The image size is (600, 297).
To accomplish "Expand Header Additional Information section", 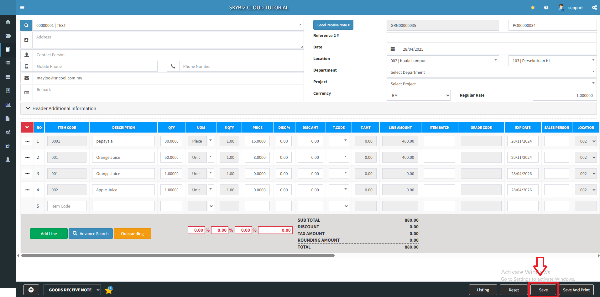I will click(61, 108).
